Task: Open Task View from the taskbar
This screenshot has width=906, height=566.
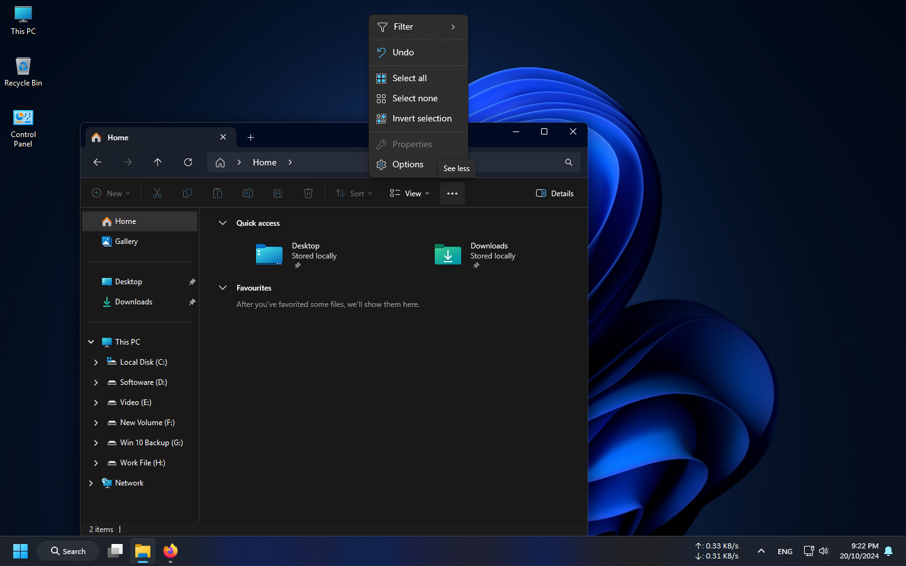Action: click(x=115, y=551)
